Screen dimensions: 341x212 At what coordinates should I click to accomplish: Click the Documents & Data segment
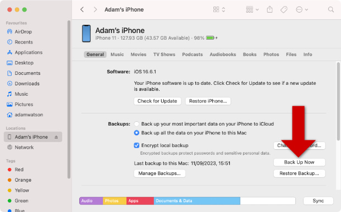pyautogui.click(x=197, y=200)
